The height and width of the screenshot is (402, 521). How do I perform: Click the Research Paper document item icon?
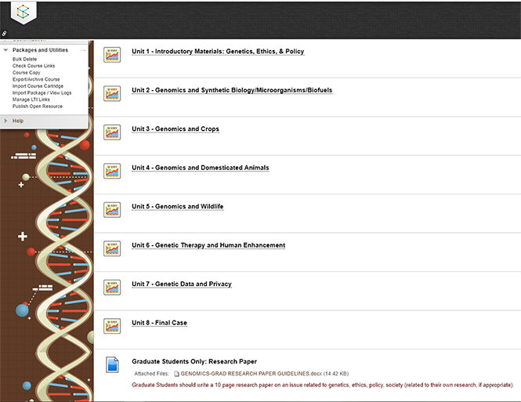(x=112, y=365)
